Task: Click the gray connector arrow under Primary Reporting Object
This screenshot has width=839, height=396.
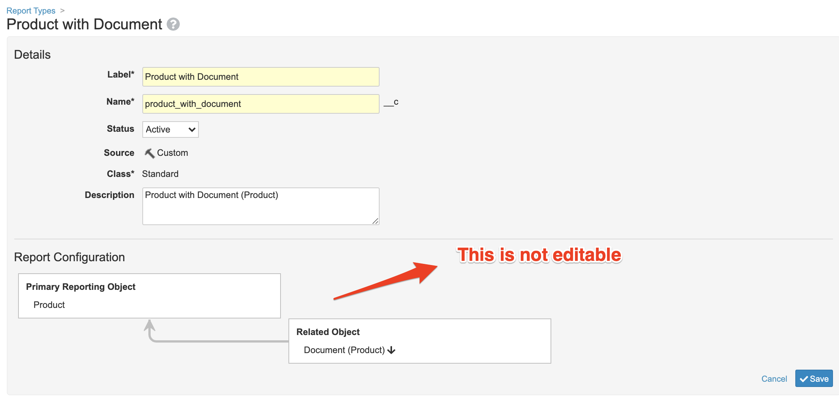Action: (x=150, y=327)
